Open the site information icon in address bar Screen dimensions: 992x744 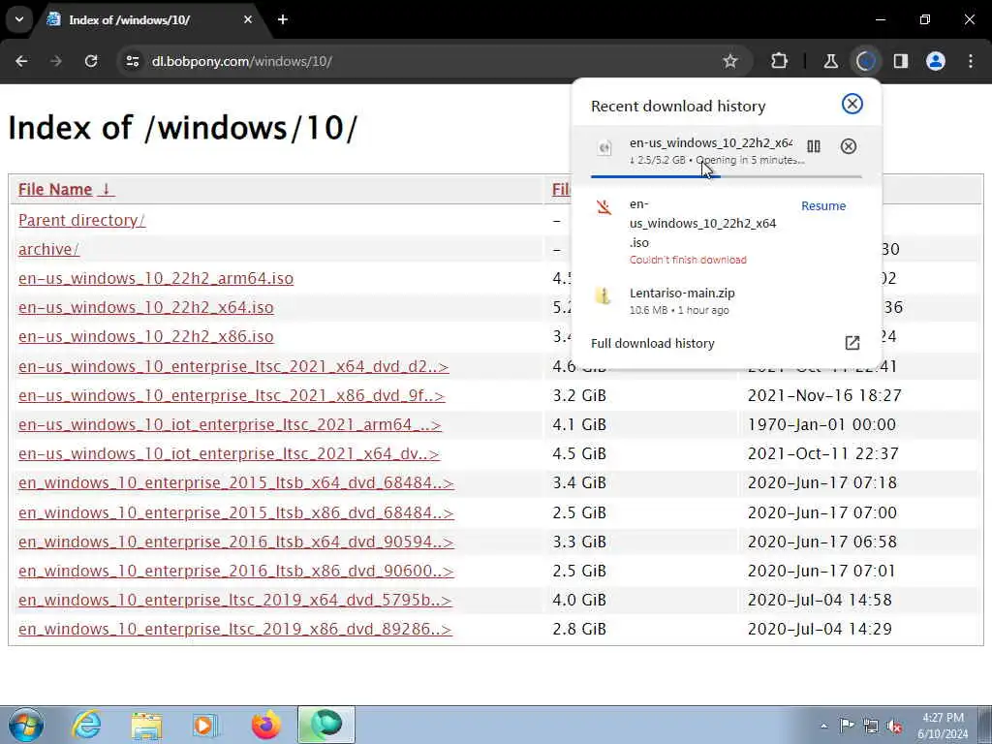133,61
